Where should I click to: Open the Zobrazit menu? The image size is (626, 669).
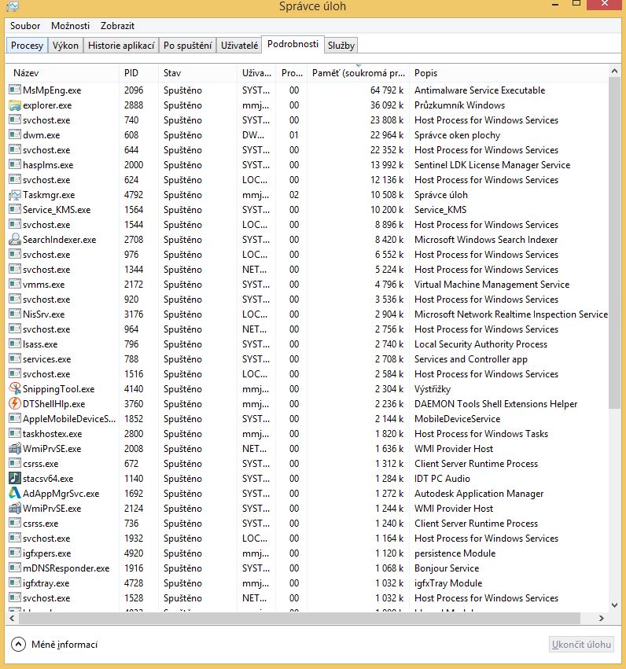[x=117, y=26]
